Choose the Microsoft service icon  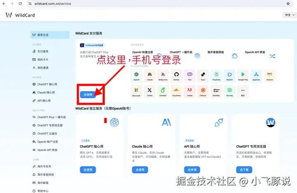pos(137,92)
